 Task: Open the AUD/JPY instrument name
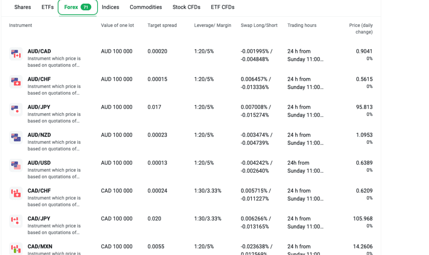[39, 107]
